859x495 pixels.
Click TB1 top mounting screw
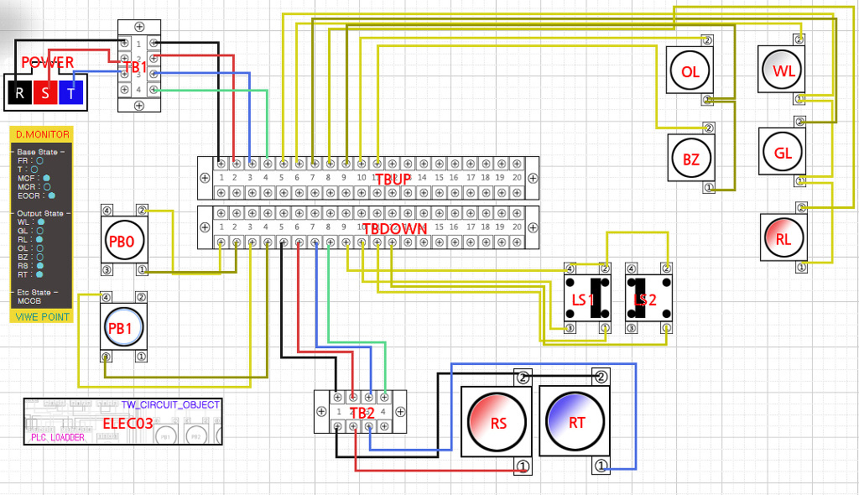[139, 26]
